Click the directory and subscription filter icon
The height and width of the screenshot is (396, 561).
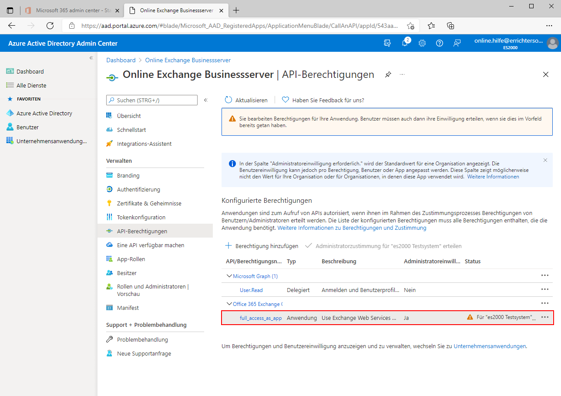coord(387,43)
